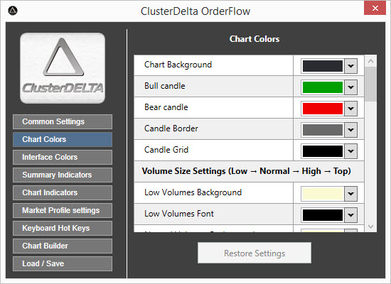Viewport: 391px width, 284px height.
Task: Click the Restore Settings button
Action: click(255, 253)
